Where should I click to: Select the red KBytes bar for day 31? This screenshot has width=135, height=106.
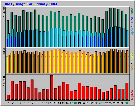(127, 91)
